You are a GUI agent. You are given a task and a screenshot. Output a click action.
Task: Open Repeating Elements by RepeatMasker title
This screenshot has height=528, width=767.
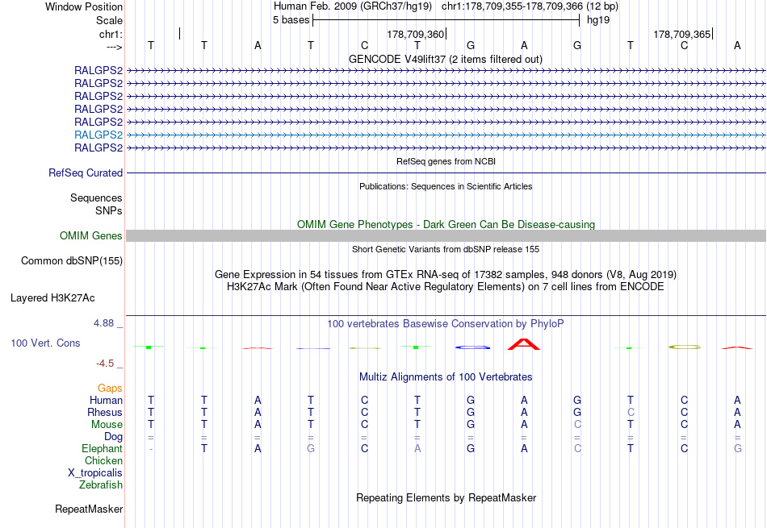pyautogui.click(x=446, y=497)
